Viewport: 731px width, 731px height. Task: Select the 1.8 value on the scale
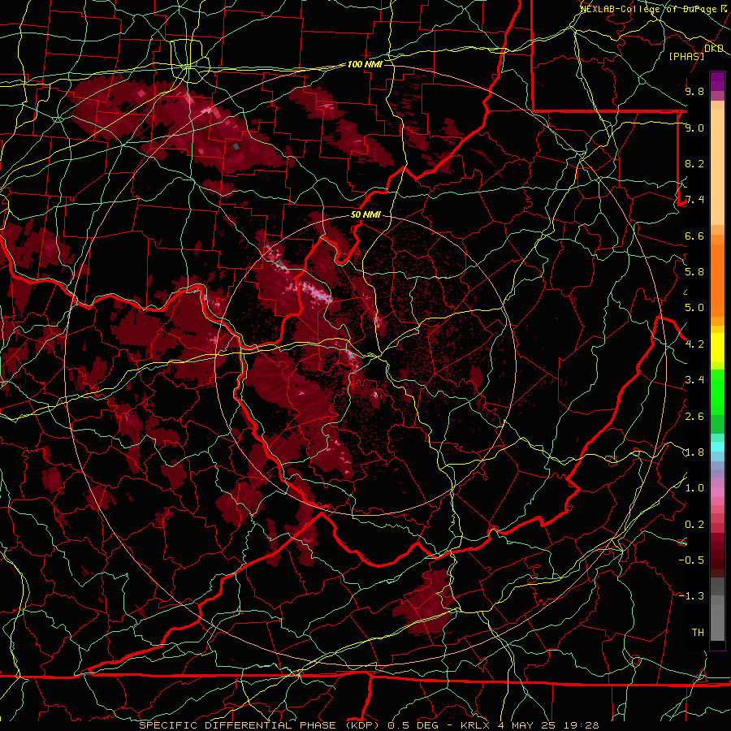pyautogui.click(x=694, y=452)
